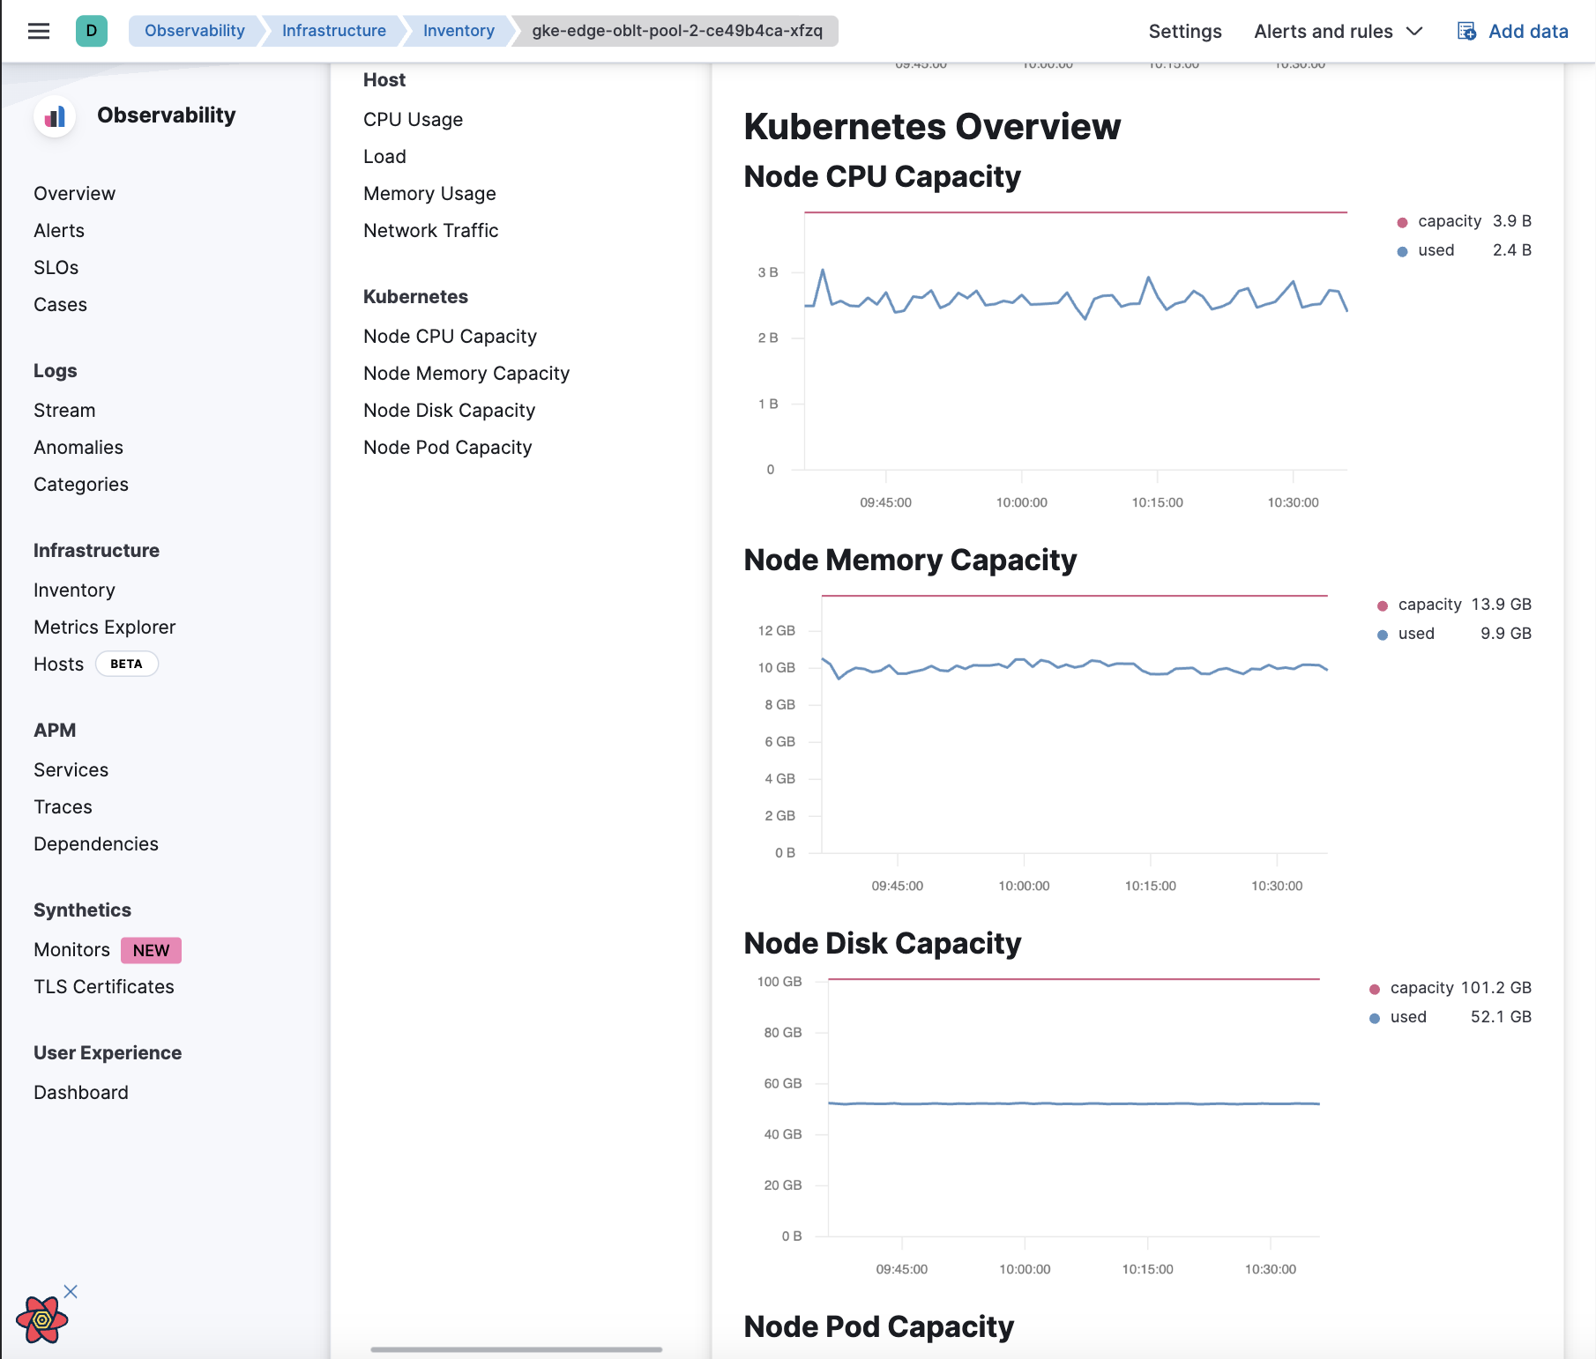Click the horizontal scrollbar at the bottom
The width and height of the screenshot is (1596, 1359).
(x=517, y=1348)
